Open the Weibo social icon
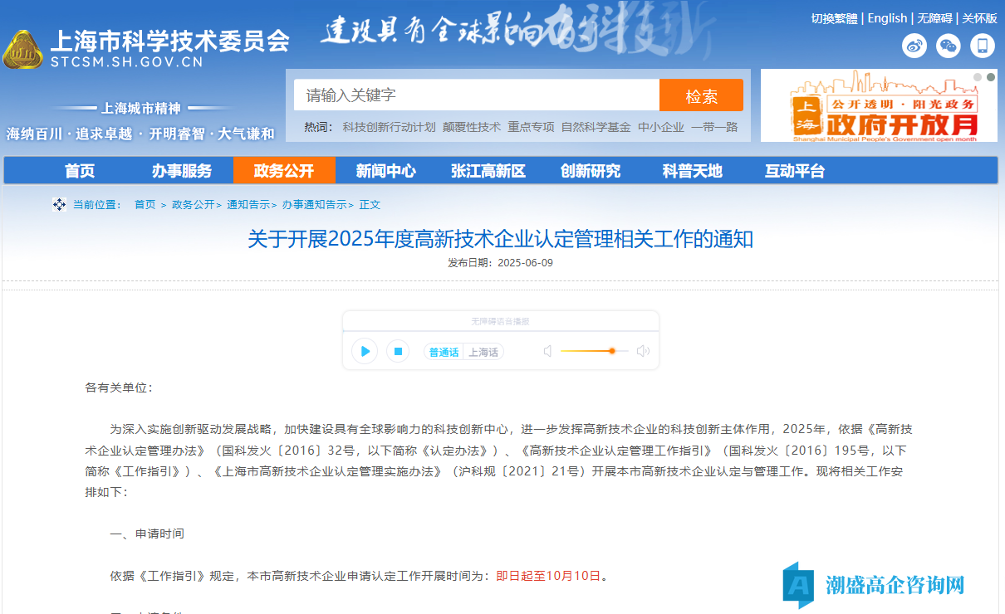This screenshot has height=614, width=1005. coord(914,46)
